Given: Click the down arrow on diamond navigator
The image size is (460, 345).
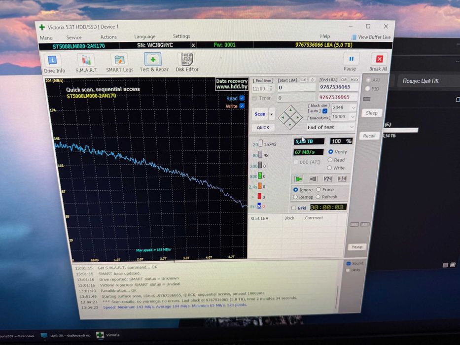Looking at the screenshot, I should point(290,125).
